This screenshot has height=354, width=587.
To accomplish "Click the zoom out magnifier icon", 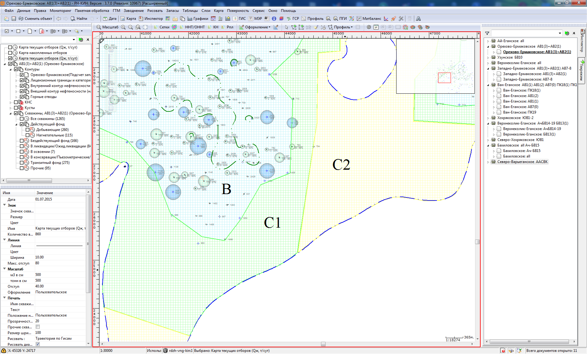I will pyautogui.click(x=131, y=27).
